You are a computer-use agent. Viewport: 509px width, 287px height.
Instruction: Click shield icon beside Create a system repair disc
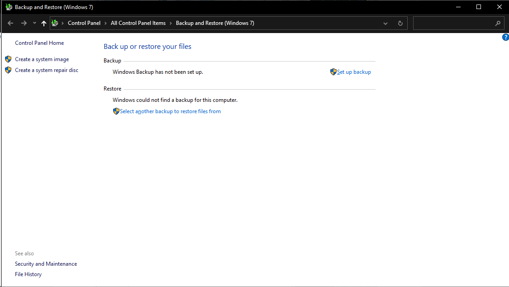point(8,70)
